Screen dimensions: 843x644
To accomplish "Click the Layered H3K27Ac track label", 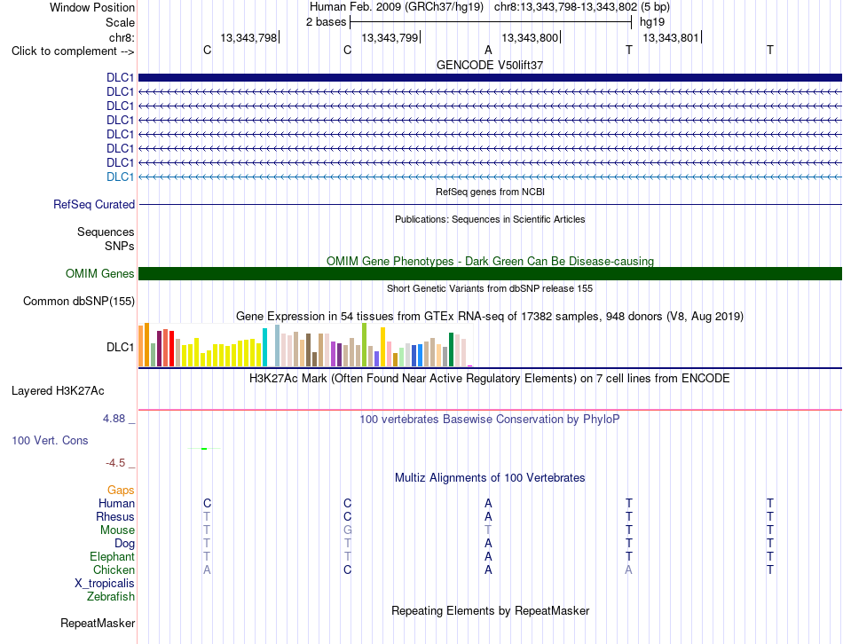I will [58, 391].
